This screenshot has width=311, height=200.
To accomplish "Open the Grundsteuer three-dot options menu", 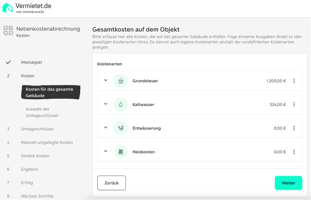I will (x=294, y=81).
